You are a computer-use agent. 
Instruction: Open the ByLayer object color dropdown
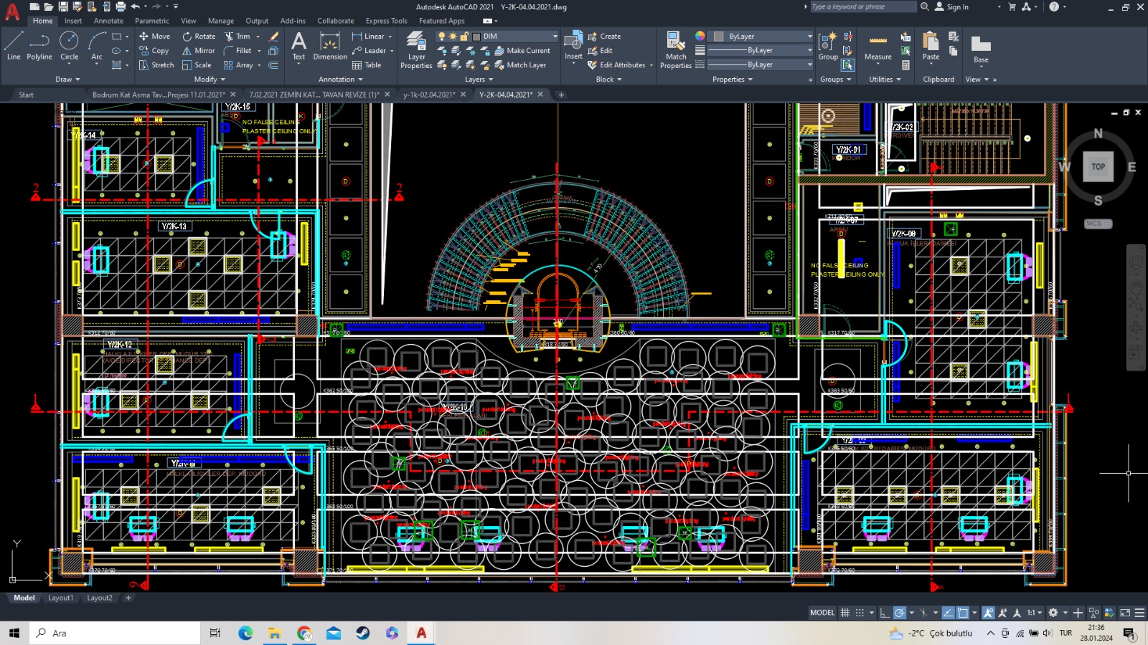809,37
